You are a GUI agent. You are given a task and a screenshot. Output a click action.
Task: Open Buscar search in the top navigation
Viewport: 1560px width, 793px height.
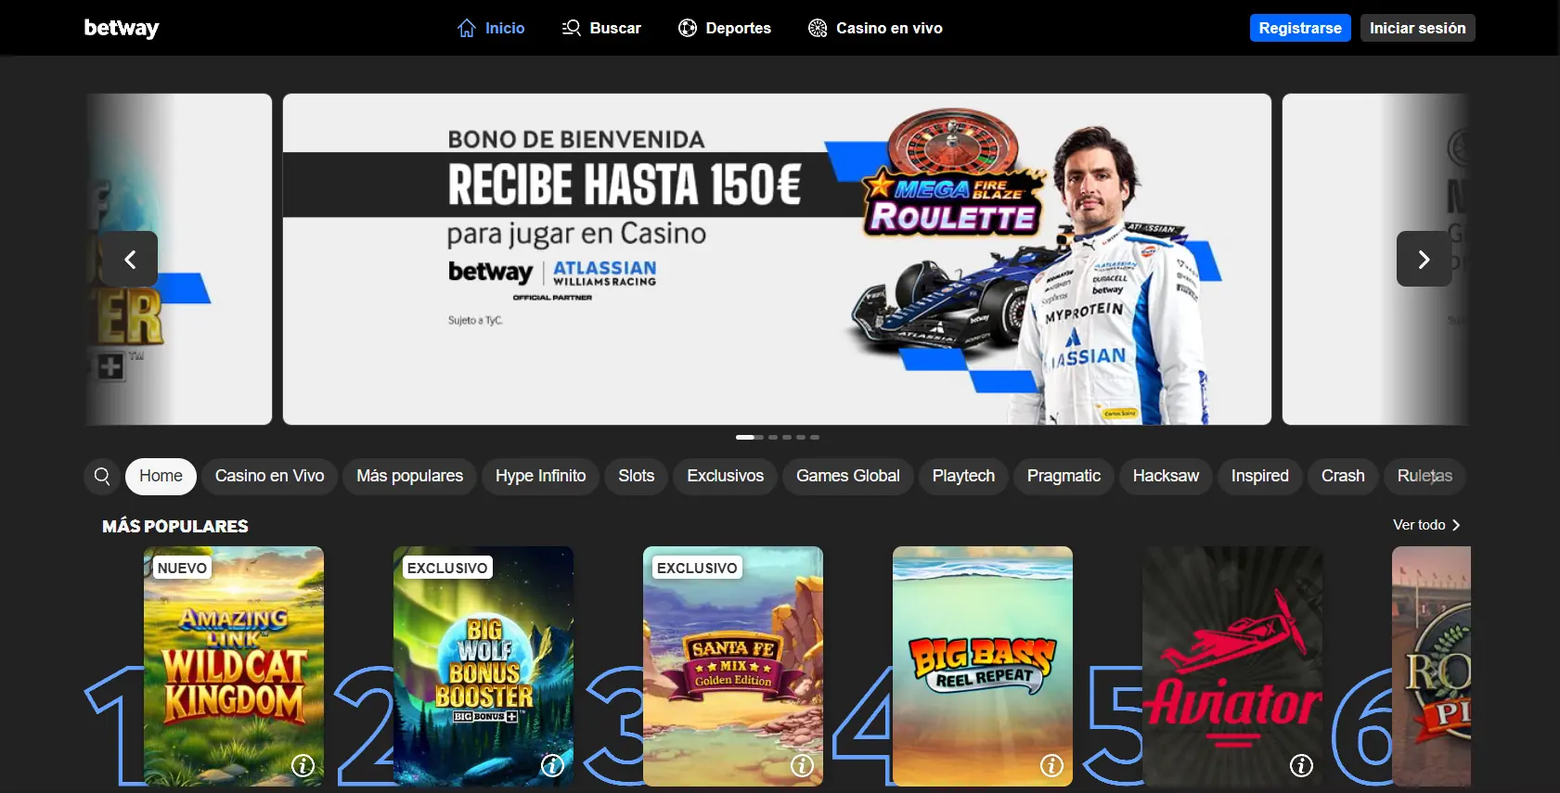click(x=601, y=28)
